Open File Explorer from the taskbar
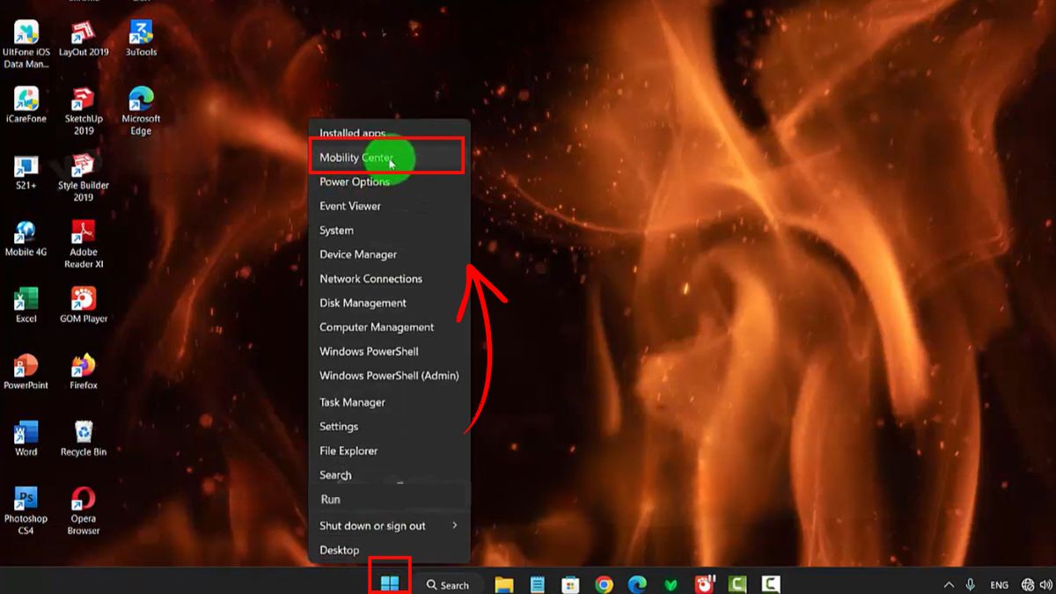Screen dimensions: 1056x594 click(504, 584)
